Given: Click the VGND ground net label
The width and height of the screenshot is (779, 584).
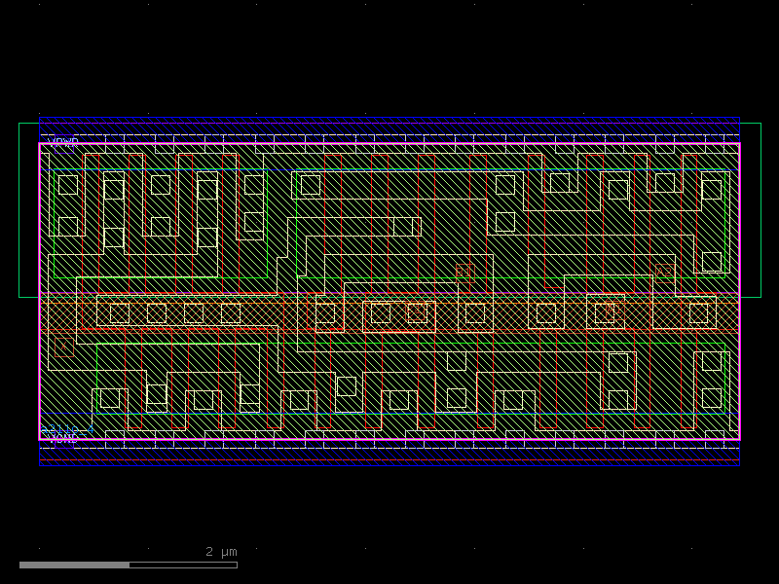Looking at the screenshot, I should coord(60,438).
